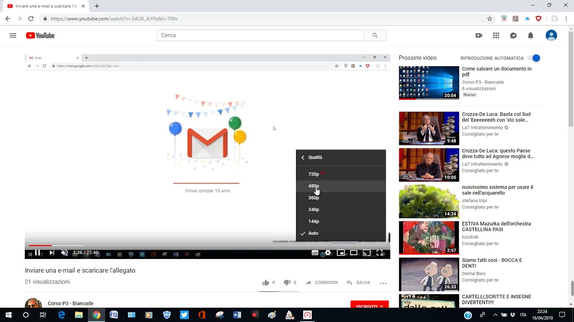Click SALVA to save the video
Screen dimensions: 574x322
358,283
